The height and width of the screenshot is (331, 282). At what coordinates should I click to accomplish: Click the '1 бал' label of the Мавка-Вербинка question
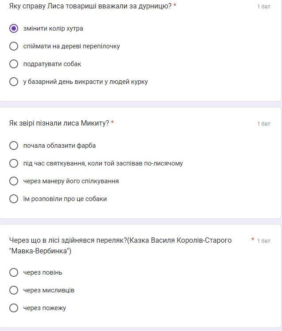click(264, 241)
